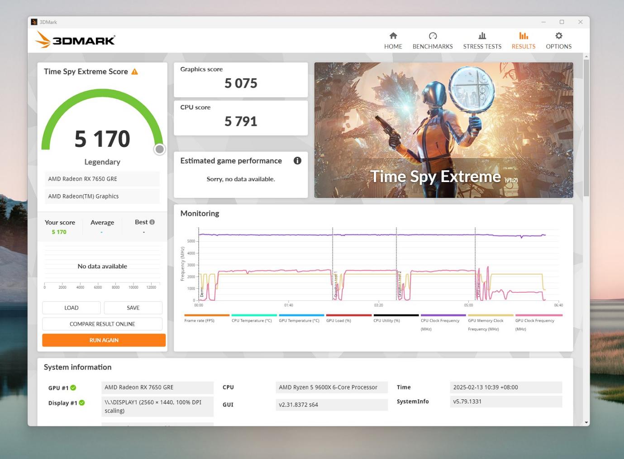Click the DISPLAY1 resolution field
This screenshot has width=624, height=459.
click(x=157, y=406)
